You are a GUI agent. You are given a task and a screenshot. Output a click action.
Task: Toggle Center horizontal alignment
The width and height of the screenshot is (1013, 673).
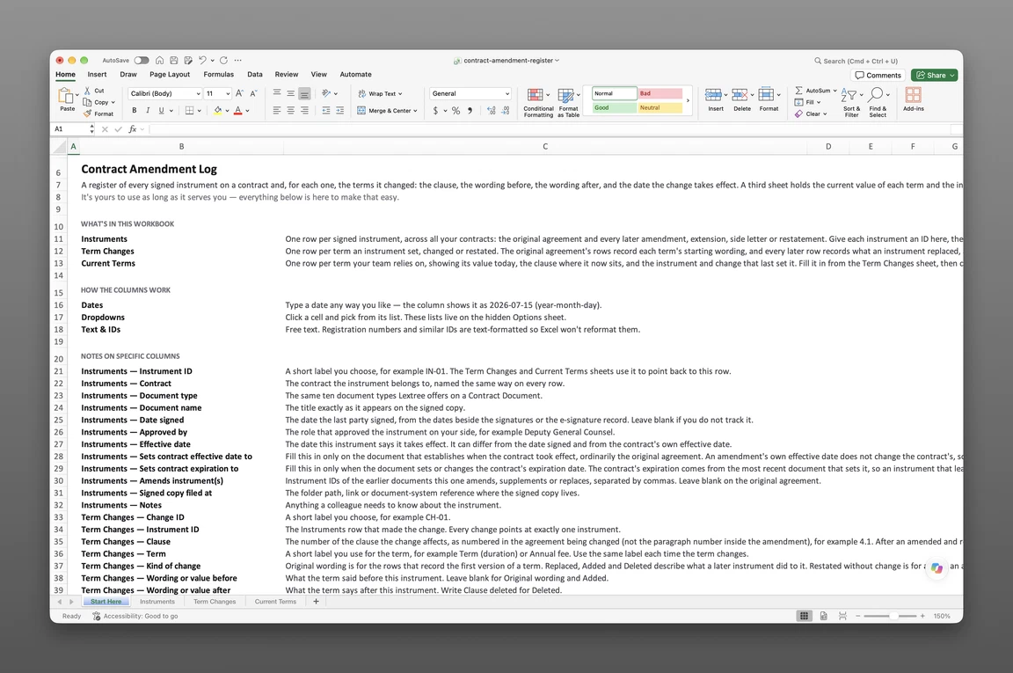(x=291, y=111)
